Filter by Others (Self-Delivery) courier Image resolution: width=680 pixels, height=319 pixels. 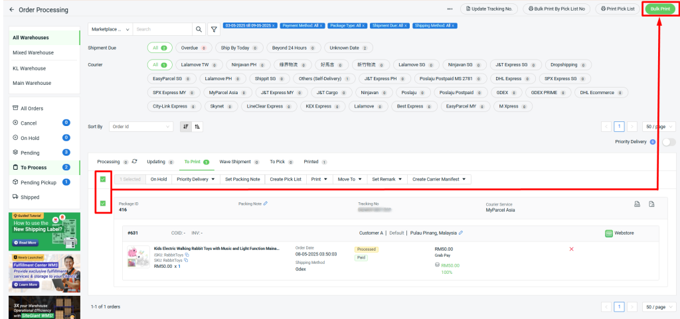(324, 79)
